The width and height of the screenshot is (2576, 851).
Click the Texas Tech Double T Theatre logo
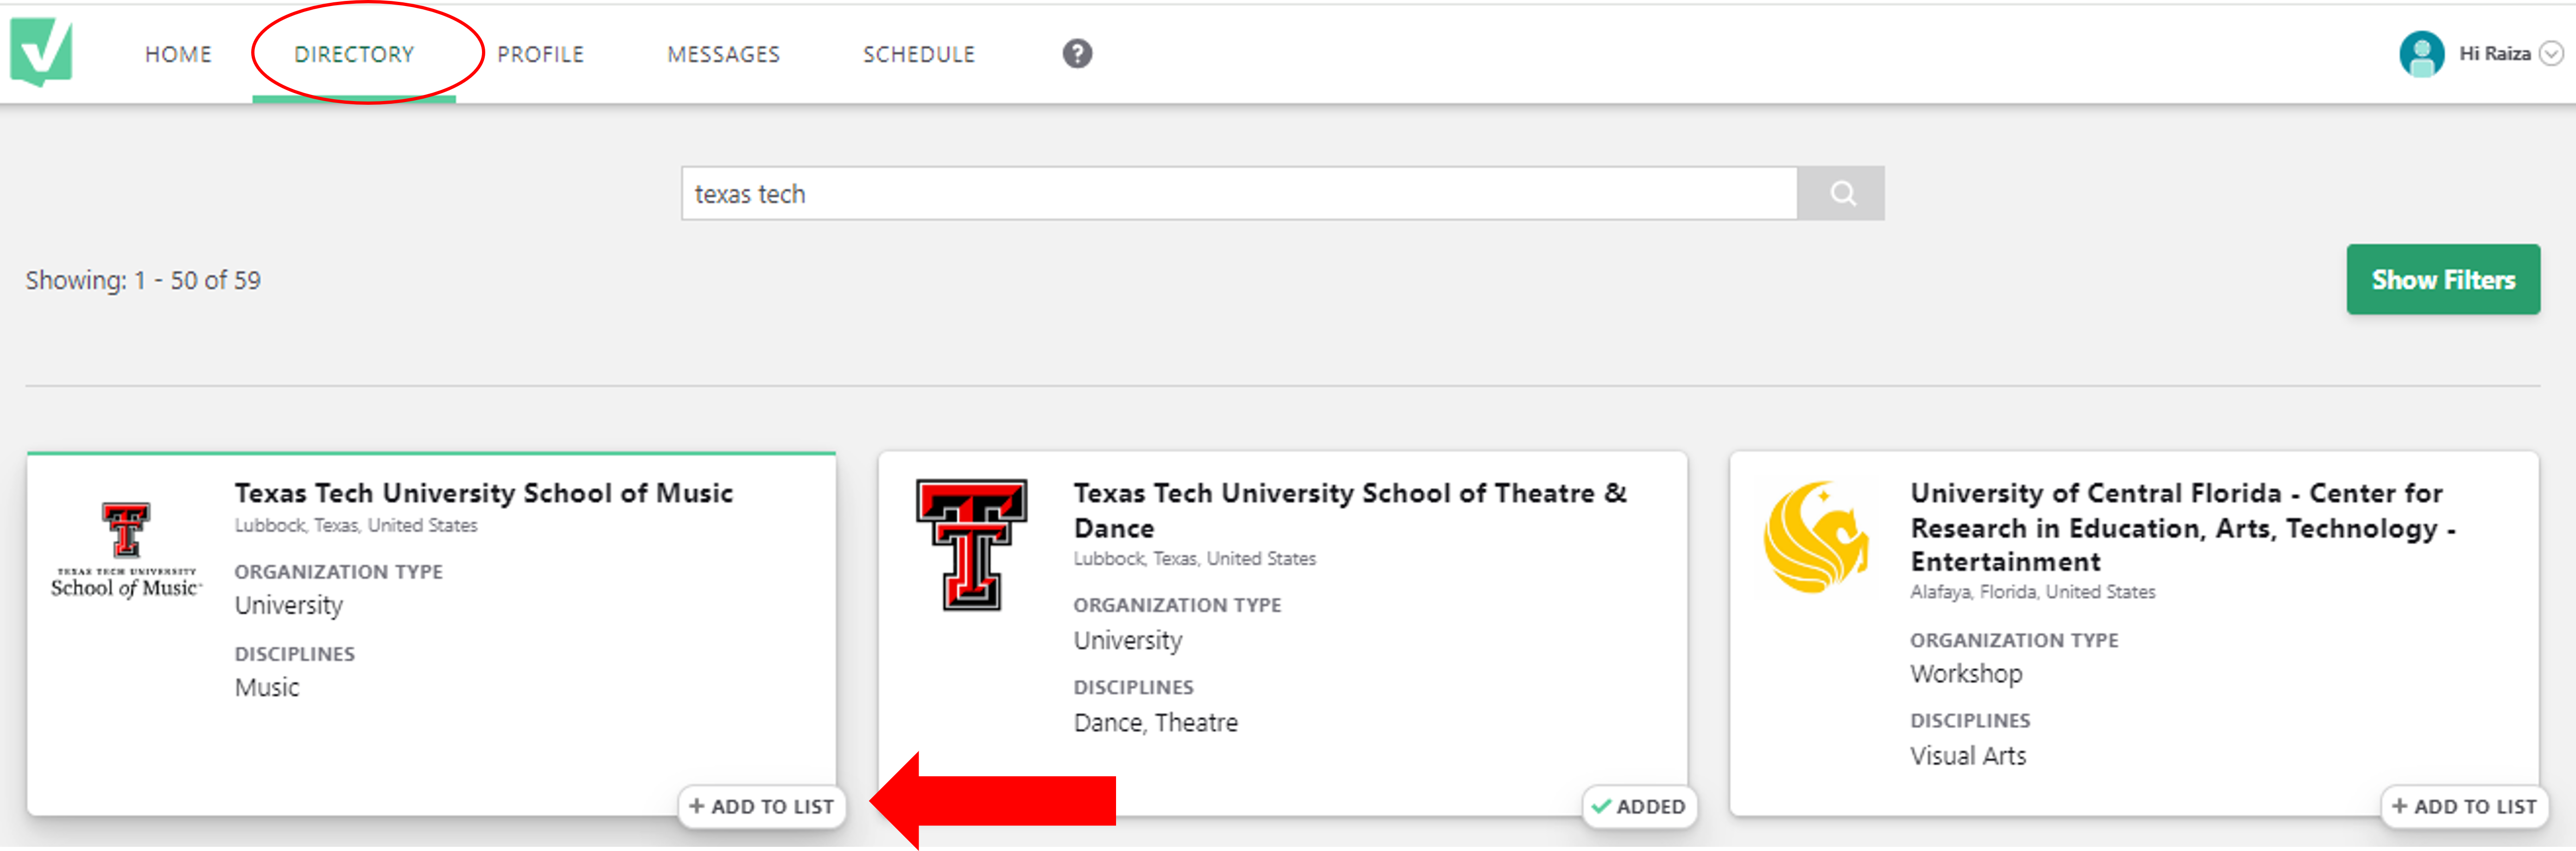971,545
